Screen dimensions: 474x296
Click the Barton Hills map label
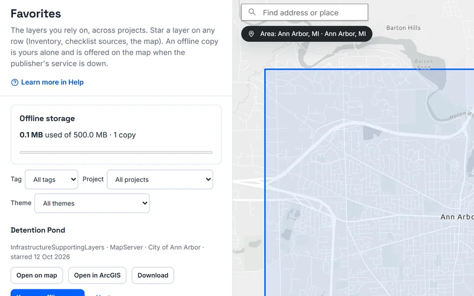(x=403, y=28)
